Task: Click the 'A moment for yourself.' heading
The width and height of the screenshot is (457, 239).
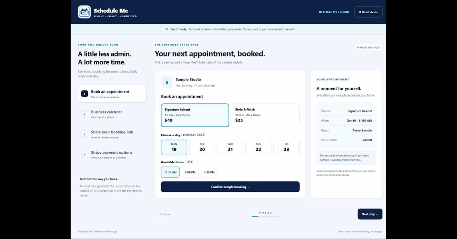Action: pyautogui.click(x=339, y=88)
